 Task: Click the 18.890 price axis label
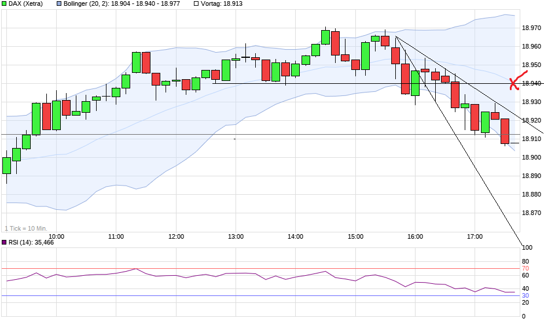coord(531,176)
